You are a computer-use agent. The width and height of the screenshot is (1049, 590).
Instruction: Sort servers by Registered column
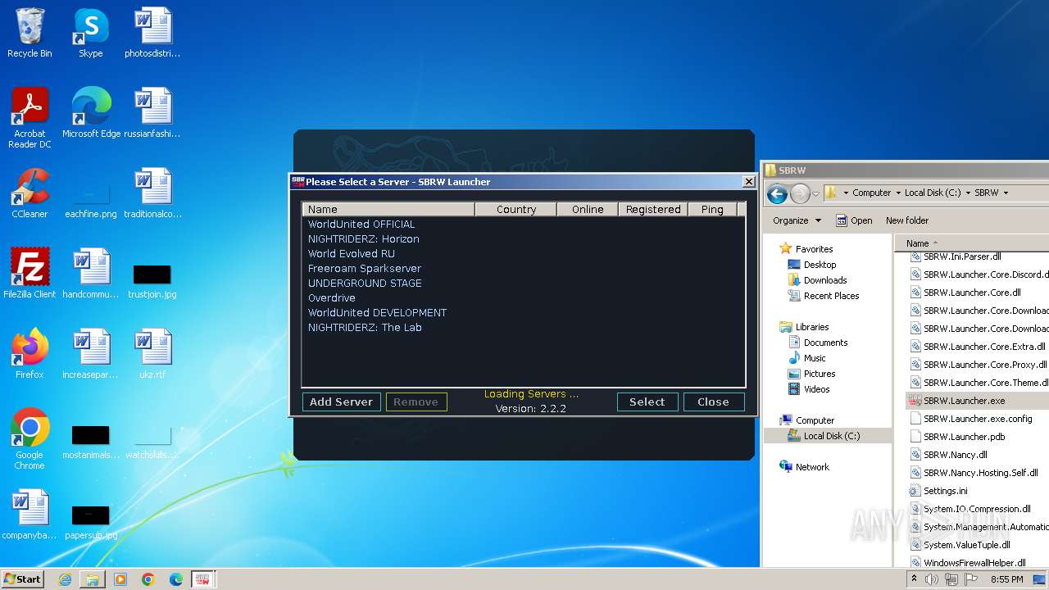[x=653, y=209]
